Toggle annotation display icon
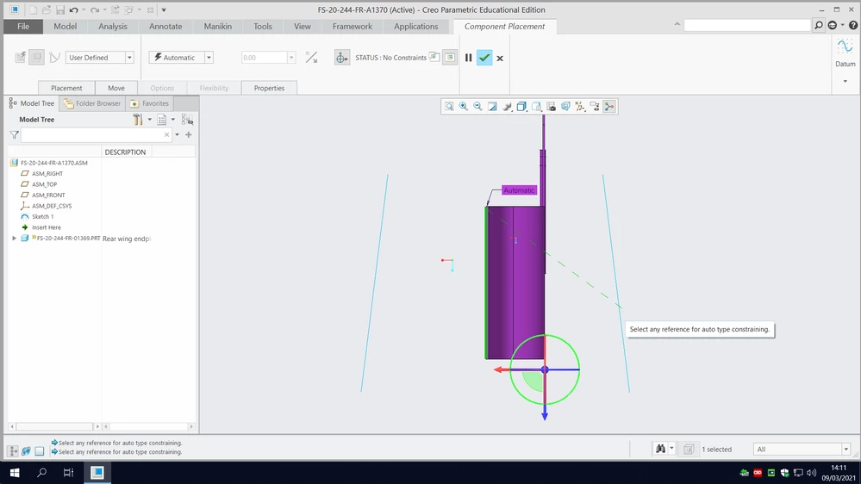The image size is (861, 484). pyautogui.click(x=595, y=107)
